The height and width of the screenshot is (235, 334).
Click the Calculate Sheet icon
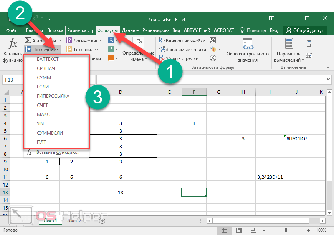tap(309, 56)
